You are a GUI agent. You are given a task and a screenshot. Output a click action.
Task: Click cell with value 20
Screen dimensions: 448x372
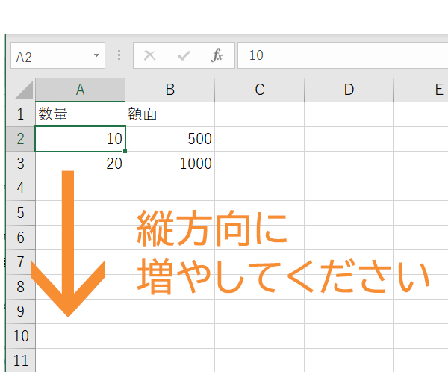pos(81,164)
